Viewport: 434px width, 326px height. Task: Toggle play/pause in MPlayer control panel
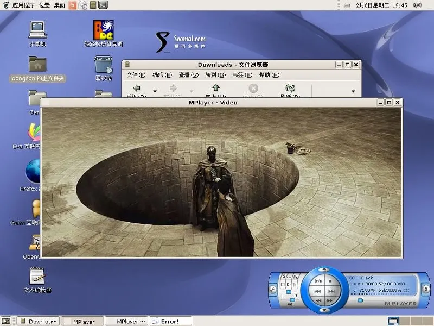tap(318, 281)
